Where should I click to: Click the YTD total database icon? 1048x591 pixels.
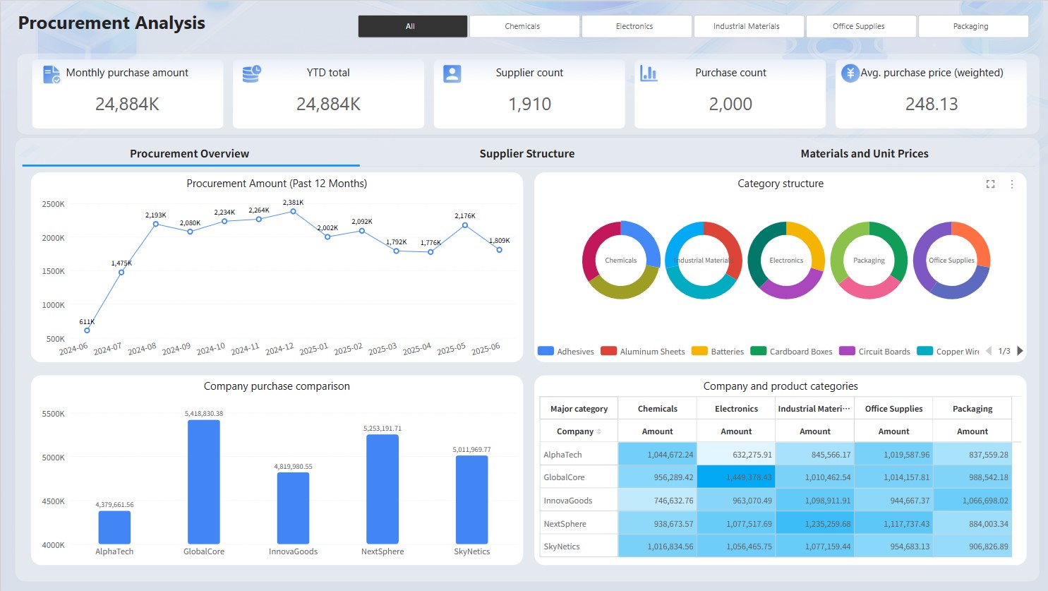252,74
